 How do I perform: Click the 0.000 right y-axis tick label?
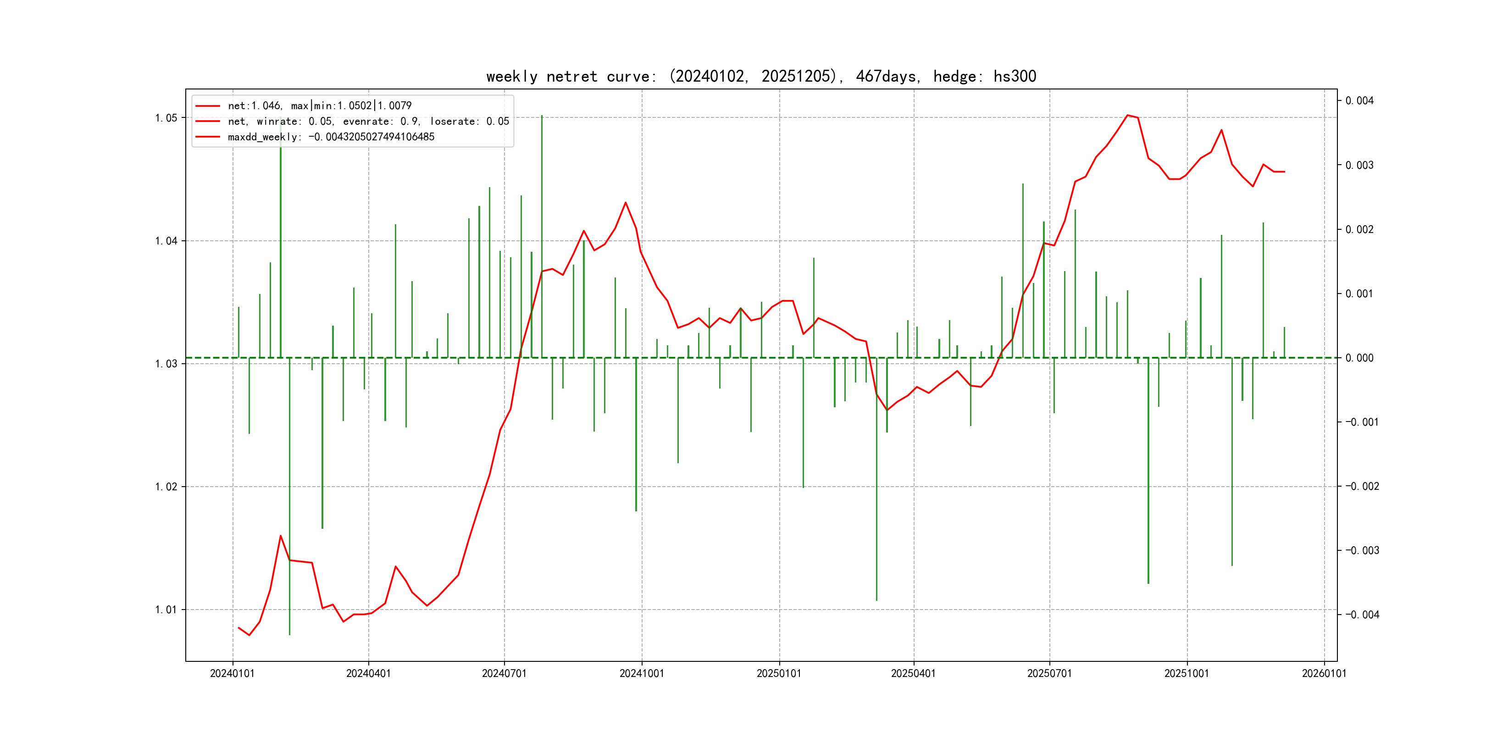coord(1360,358)
